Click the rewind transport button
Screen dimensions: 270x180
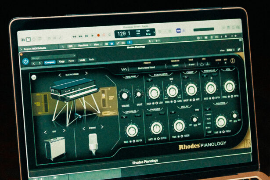[x=74, y=36]
